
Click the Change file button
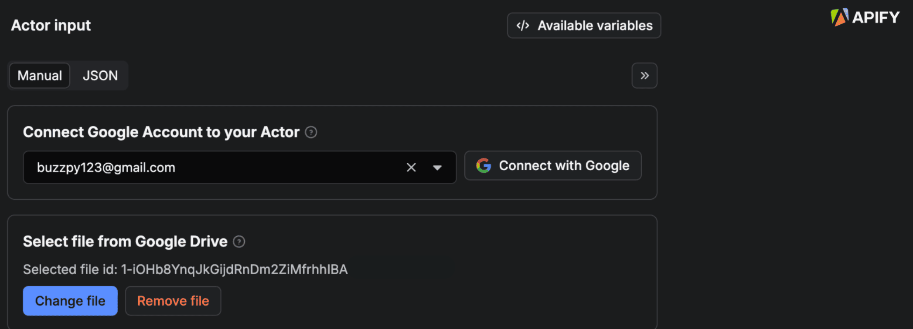(x=70, y=301)
